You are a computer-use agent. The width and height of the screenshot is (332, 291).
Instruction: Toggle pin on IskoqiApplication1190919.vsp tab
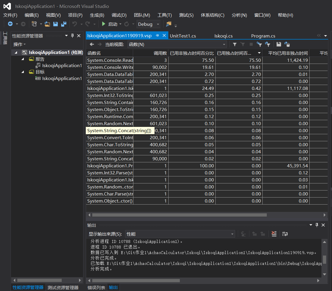pos(157,35)
